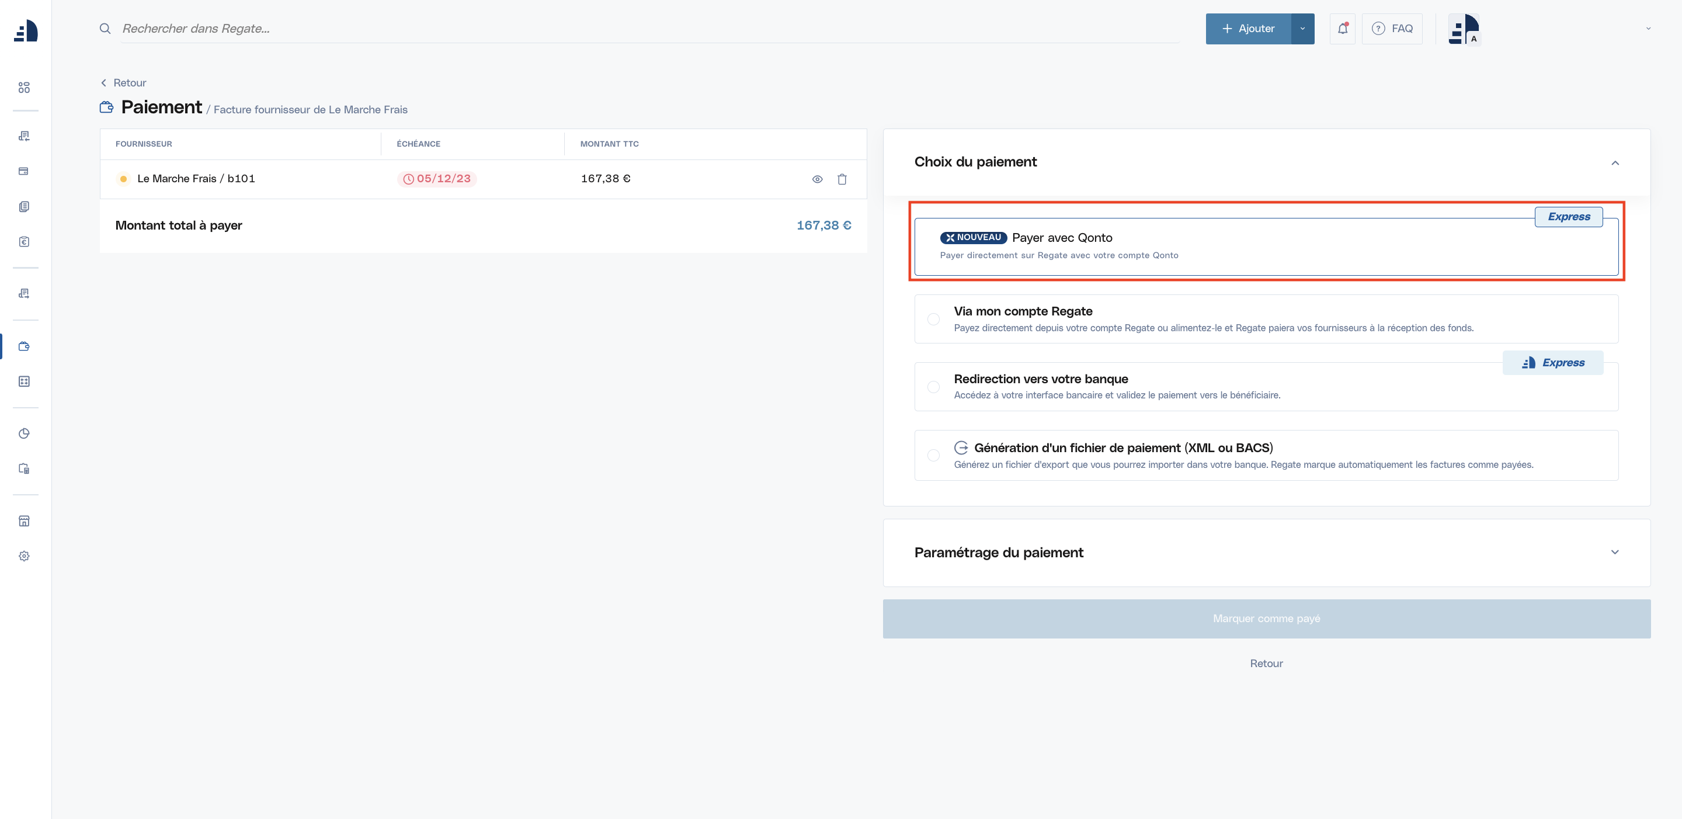Select Génération d'un fichier de paiement radio

[934, 455]
